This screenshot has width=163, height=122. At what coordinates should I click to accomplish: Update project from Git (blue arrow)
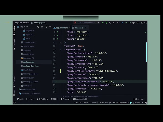(x=123, y=23)
